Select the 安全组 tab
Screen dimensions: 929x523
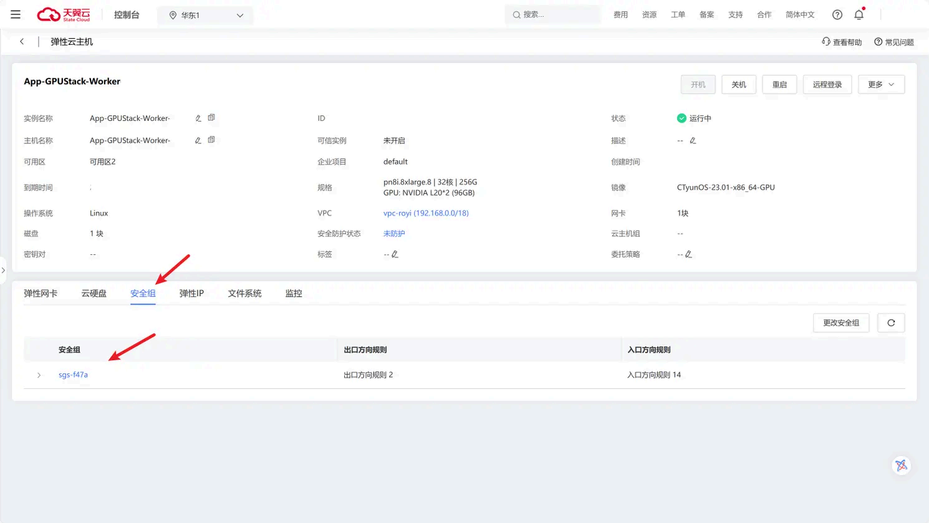click(x=143, y=294)
